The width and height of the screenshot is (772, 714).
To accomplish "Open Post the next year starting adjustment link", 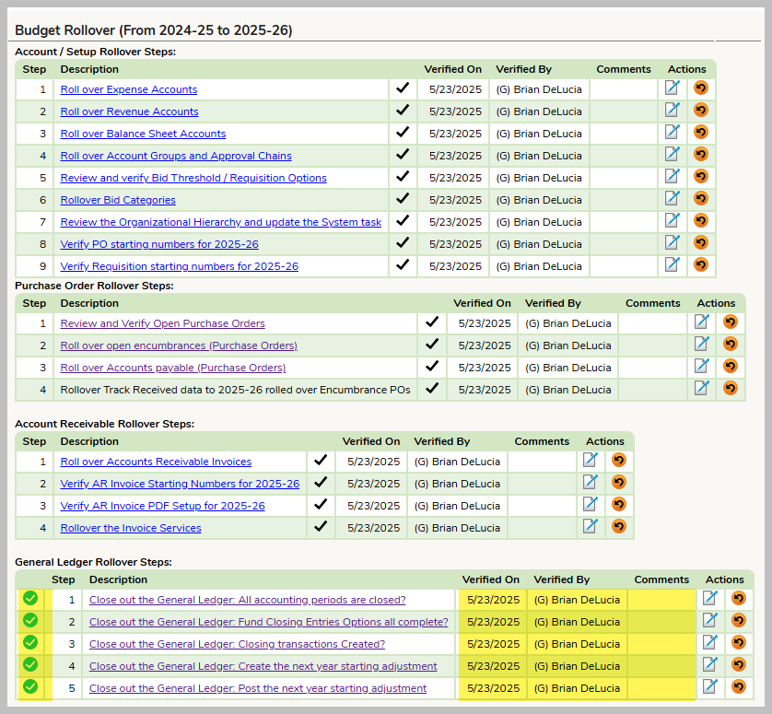I will pos(258,689).
